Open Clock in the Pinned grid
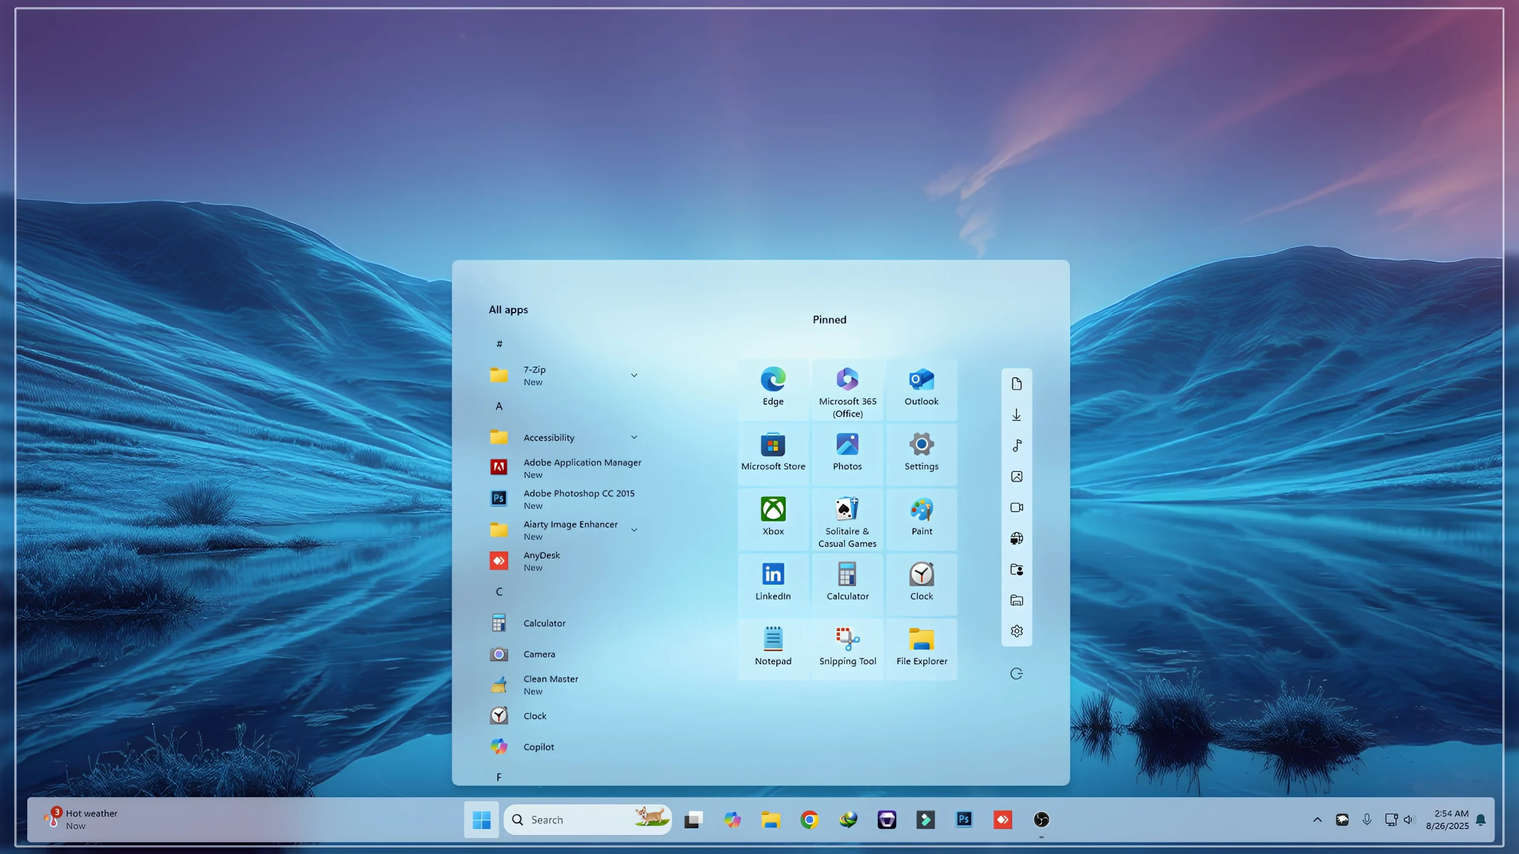Viewport: 1519px width, 854px height. 921,584
